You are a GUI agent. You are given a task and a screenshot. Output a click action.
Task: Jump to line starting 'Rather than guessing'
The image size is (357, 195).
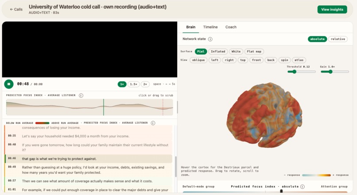pyautogui.click(x=88, y=170)
